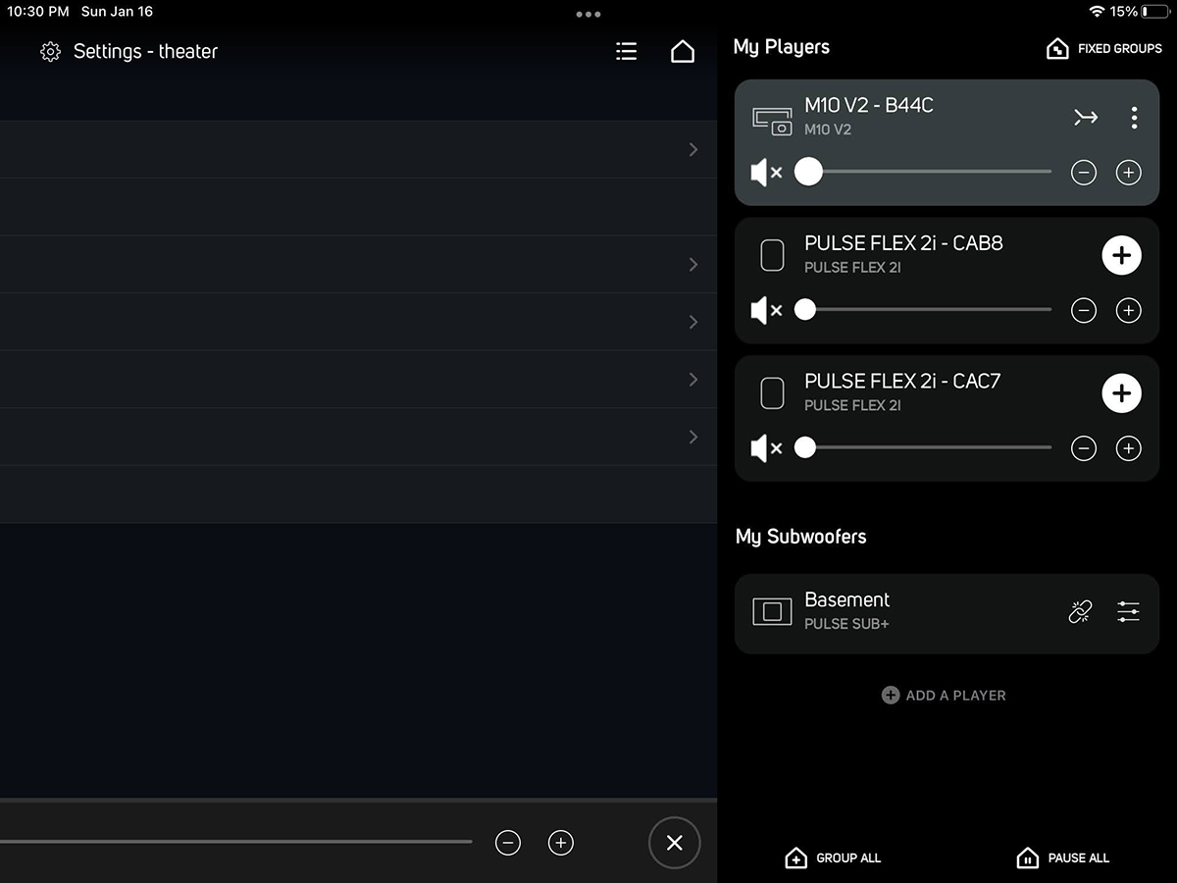Set the PULSE FLEX 2i - CAC7 volume slider
This screenshot has width=1177, height=883.
click(923, 448)
